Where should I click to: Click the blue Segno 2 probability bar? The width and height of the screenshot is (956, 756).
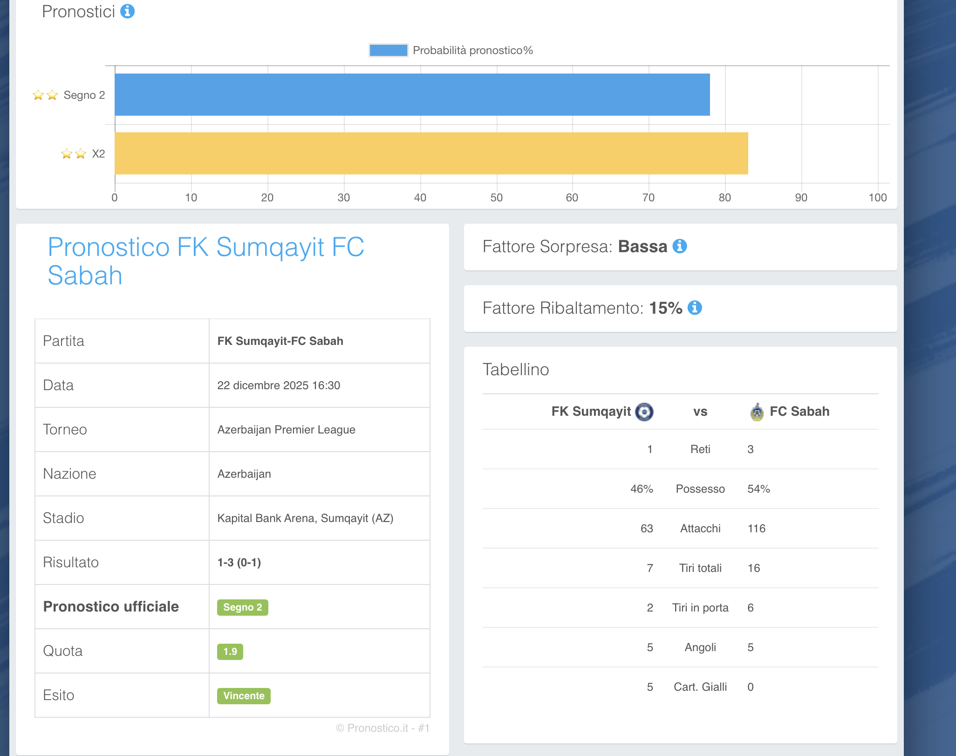pos(412,95)
